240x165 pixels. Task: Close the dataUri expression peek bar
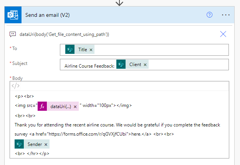[223, 34]
